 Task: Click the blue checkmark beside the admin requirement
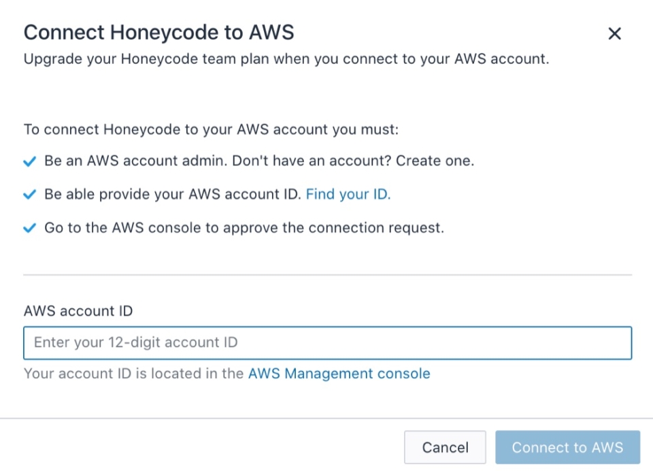click(29, 161)
